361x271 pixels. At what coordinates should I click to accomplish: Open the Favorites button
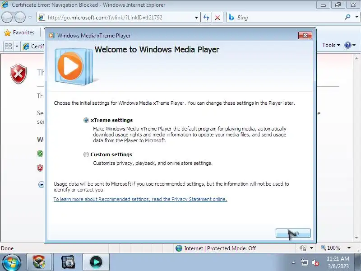pos(19,33)
